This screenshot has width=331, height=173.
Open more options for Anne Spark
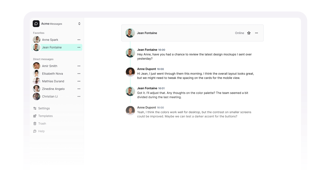pyautogui.click(x=79, y=40)
